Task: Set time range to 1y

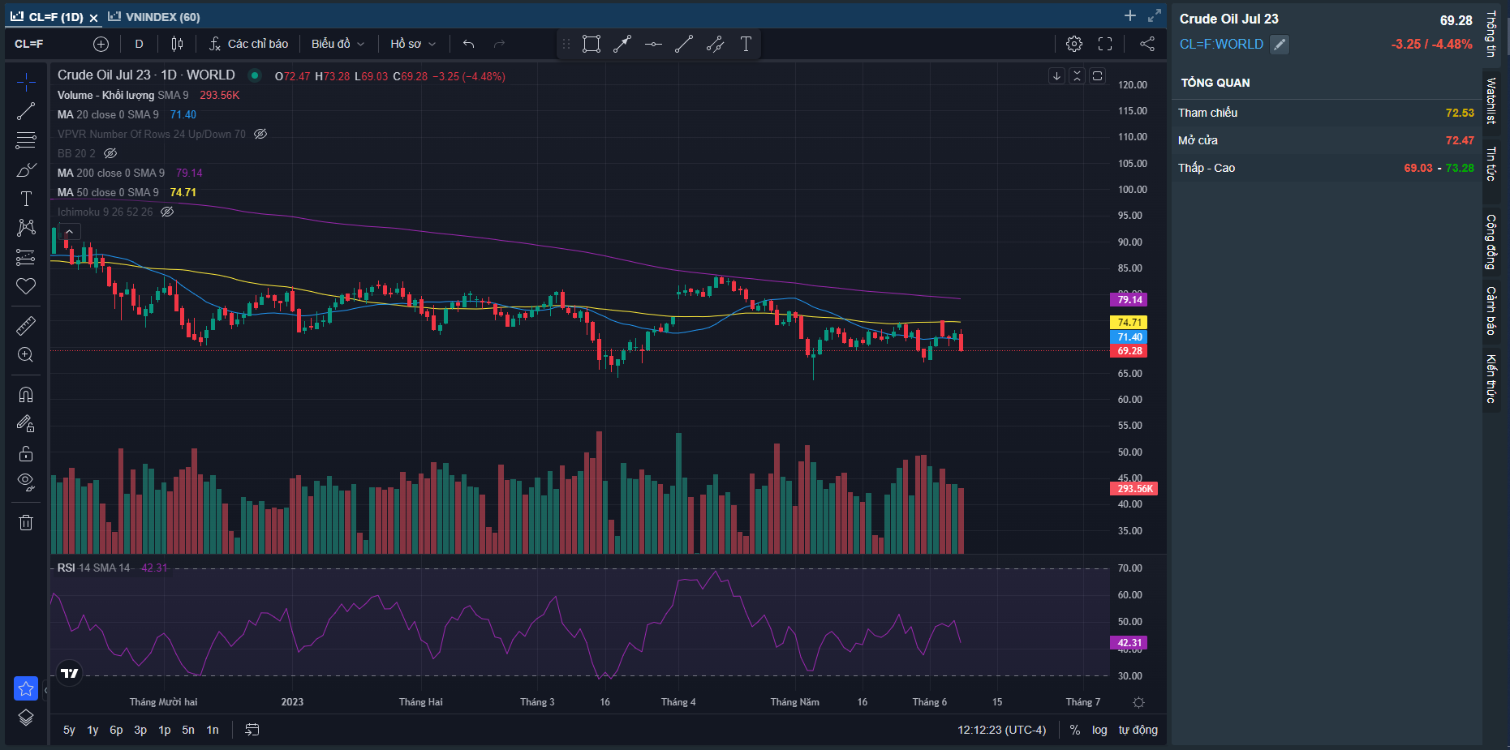Action: [92, 730]
